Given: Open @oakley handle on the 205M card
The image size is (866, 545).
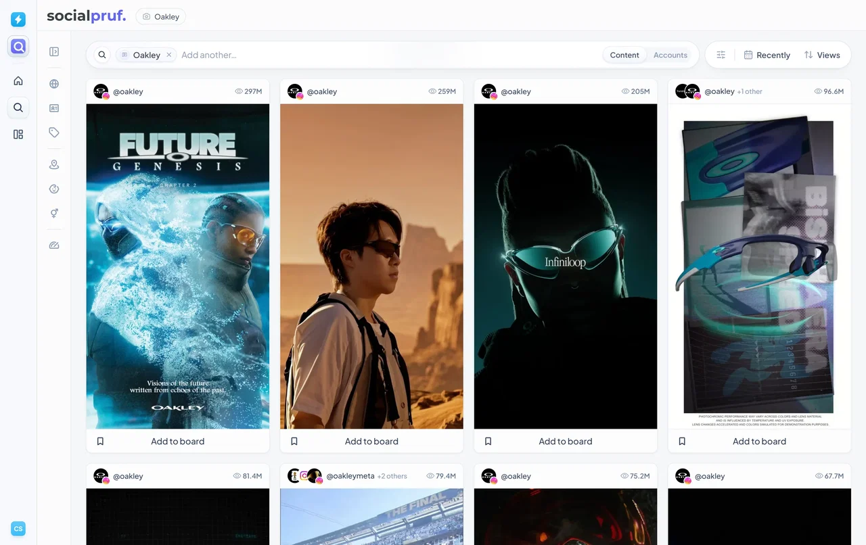Looking at the screenshot, I should coord(516,91).
